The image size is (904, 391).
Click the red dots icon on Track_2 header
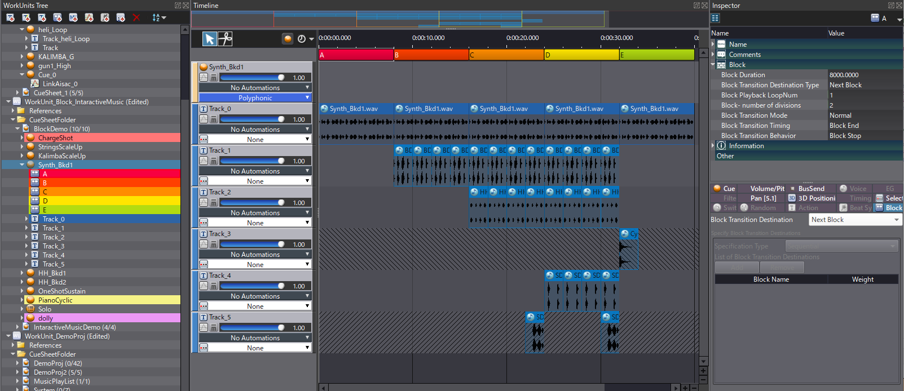(204, 223)
